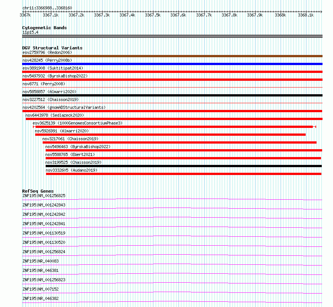Click esv3625139 (1000GenomesConsortiumPhase3) label
The width and height of the screenshot is (333, 307).
[x=77, y=123]
